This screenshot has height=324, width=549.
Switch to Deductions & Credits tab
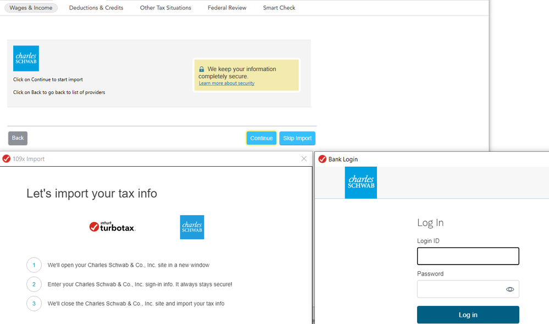pyautogui.click(x=96, y=8)
